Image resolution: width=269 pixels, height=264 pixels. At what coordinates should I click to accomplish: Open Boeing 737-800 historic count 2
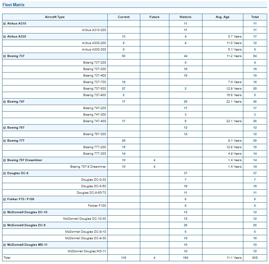click(x=185, y=88)
